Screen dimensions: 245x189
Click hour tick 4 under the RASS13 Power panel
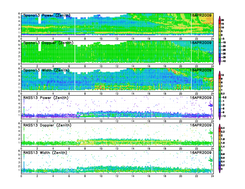pos(53,121)
